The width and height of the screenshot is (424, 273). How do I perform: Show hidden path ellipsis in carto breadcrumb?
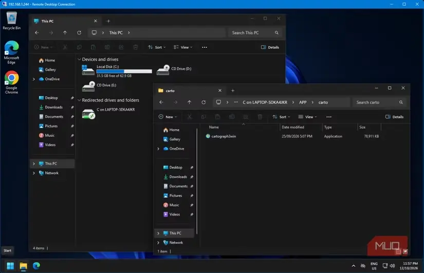click(236, 102)
